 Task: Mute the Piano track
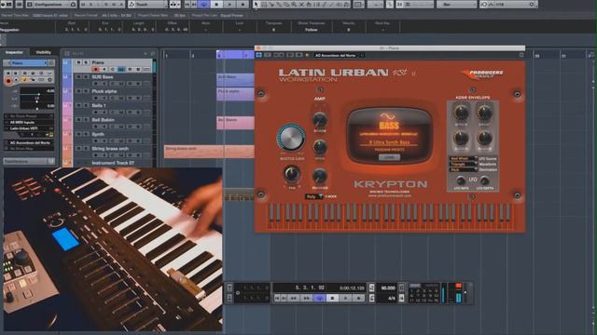click(78, 62)
